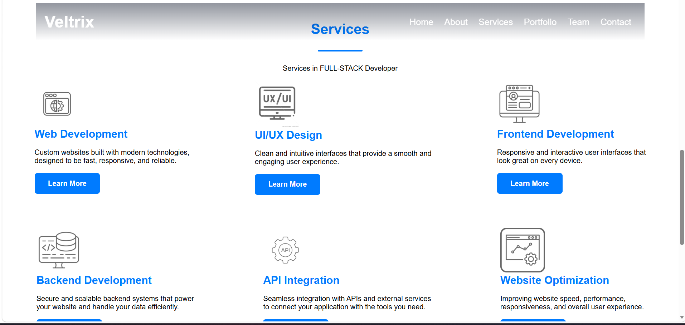Click the Website Optimization chart icon

click(x=523, y=250)
